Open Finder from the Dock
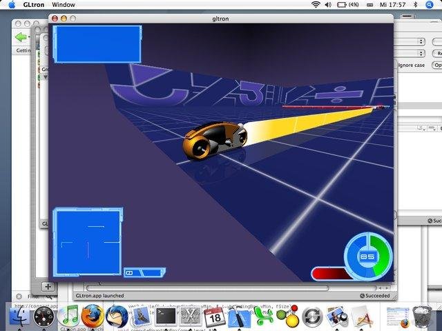 (19, 316)
